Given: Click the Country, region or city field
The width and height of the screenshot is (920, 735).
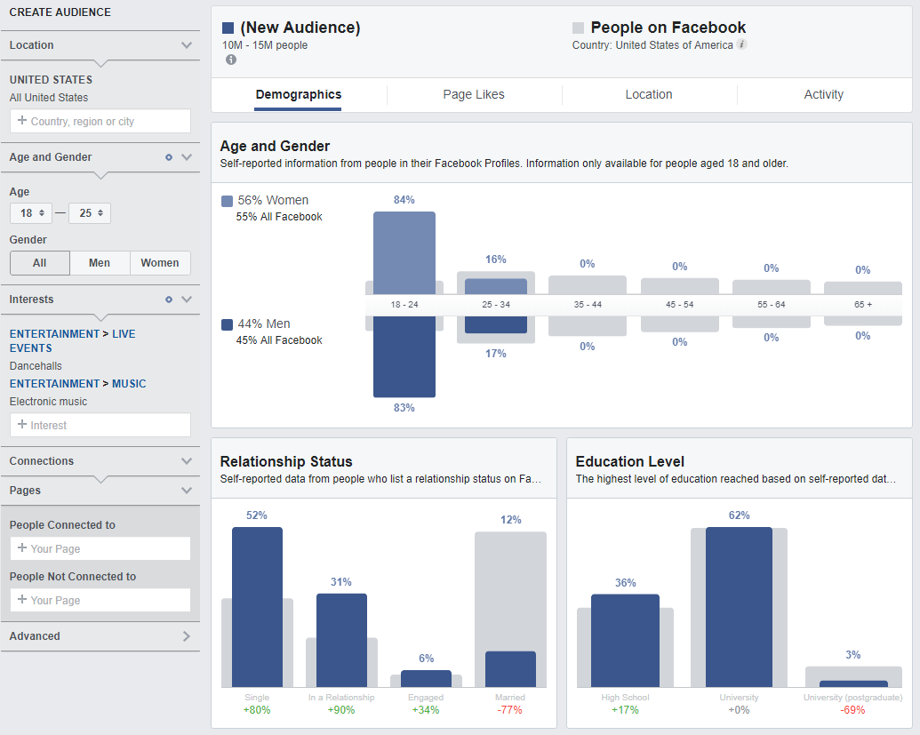Looking at the screenshot, I should coord(100,121).
